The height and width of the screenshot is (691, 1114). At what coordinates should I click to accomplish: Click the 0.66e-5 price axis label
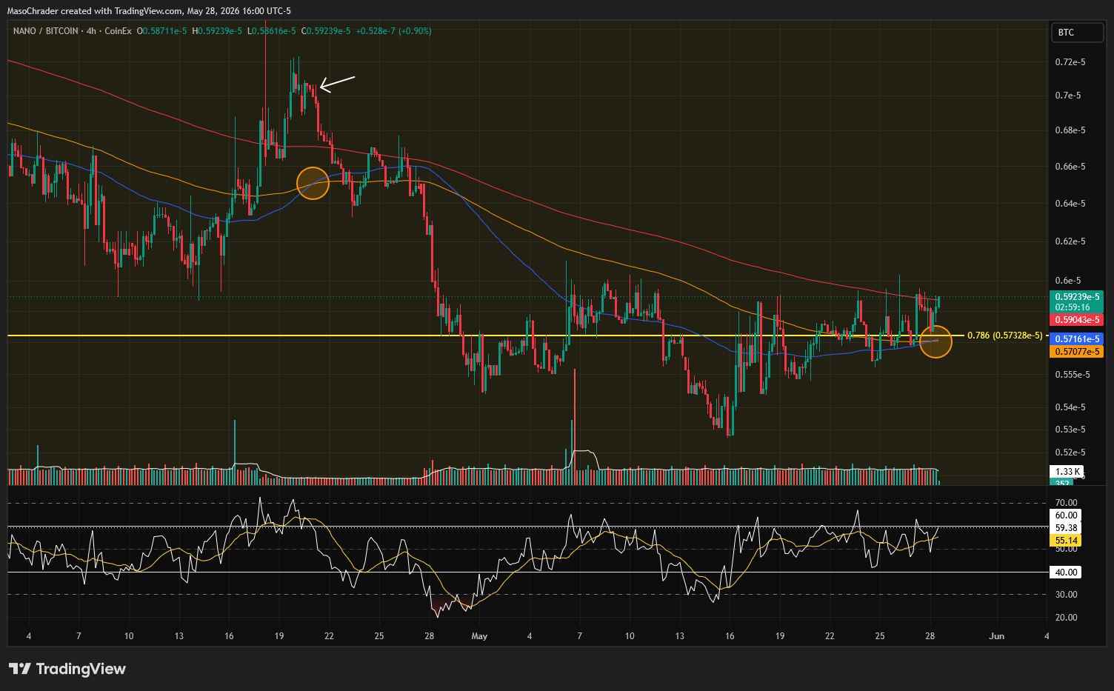coord(1070,167)
